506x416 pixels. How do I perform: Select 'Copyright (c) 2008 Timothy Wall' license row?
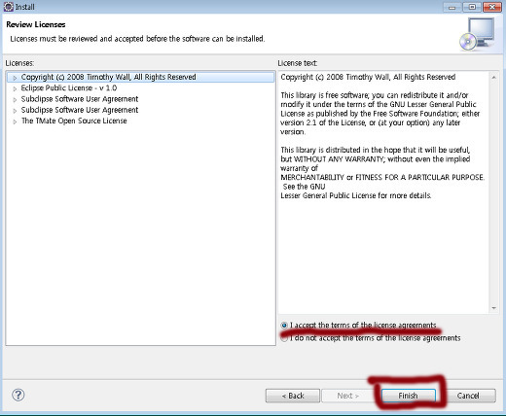[x=140, y=77]
